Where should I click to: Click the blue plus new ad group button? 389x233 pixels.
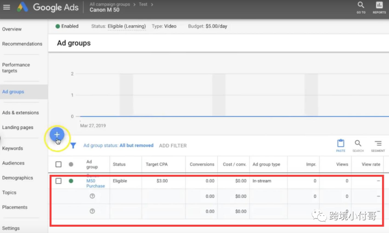coord(57,134)
